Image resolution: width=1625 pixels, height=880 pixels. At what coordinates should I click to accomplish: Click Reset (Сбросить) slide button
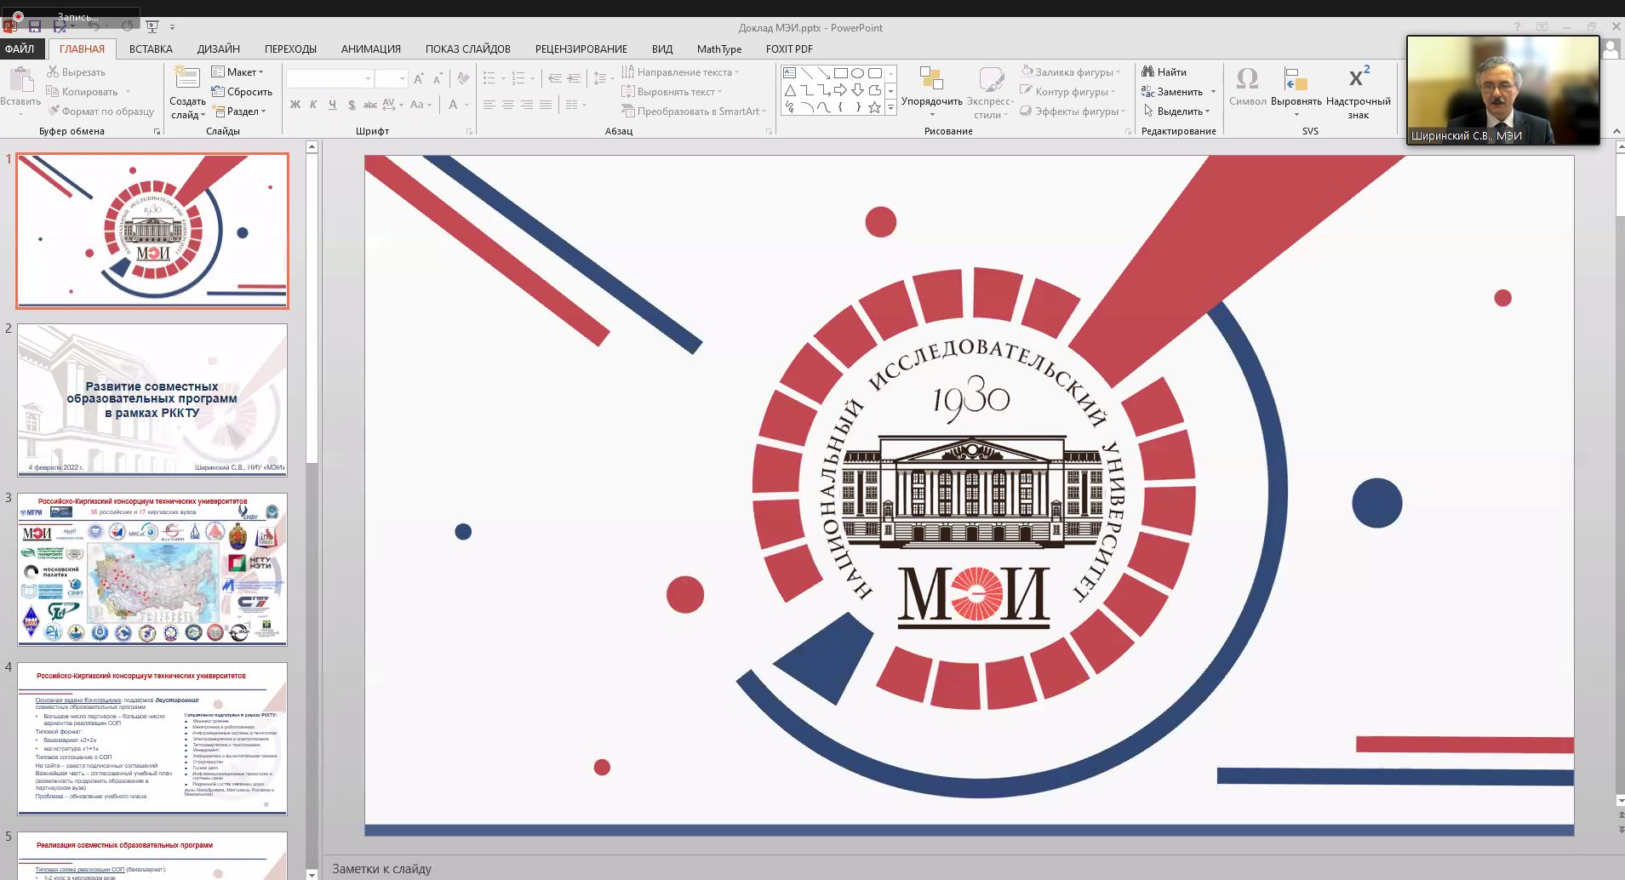pyautogui.click(x=243, y=92)
